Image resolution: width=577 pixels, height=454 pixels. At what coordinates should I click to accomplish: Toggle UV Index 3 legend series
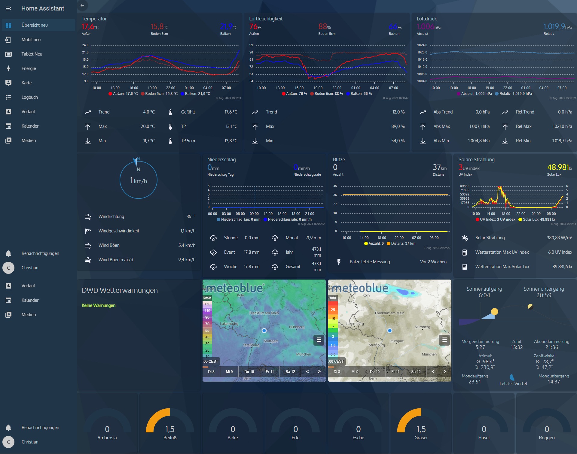496,219
